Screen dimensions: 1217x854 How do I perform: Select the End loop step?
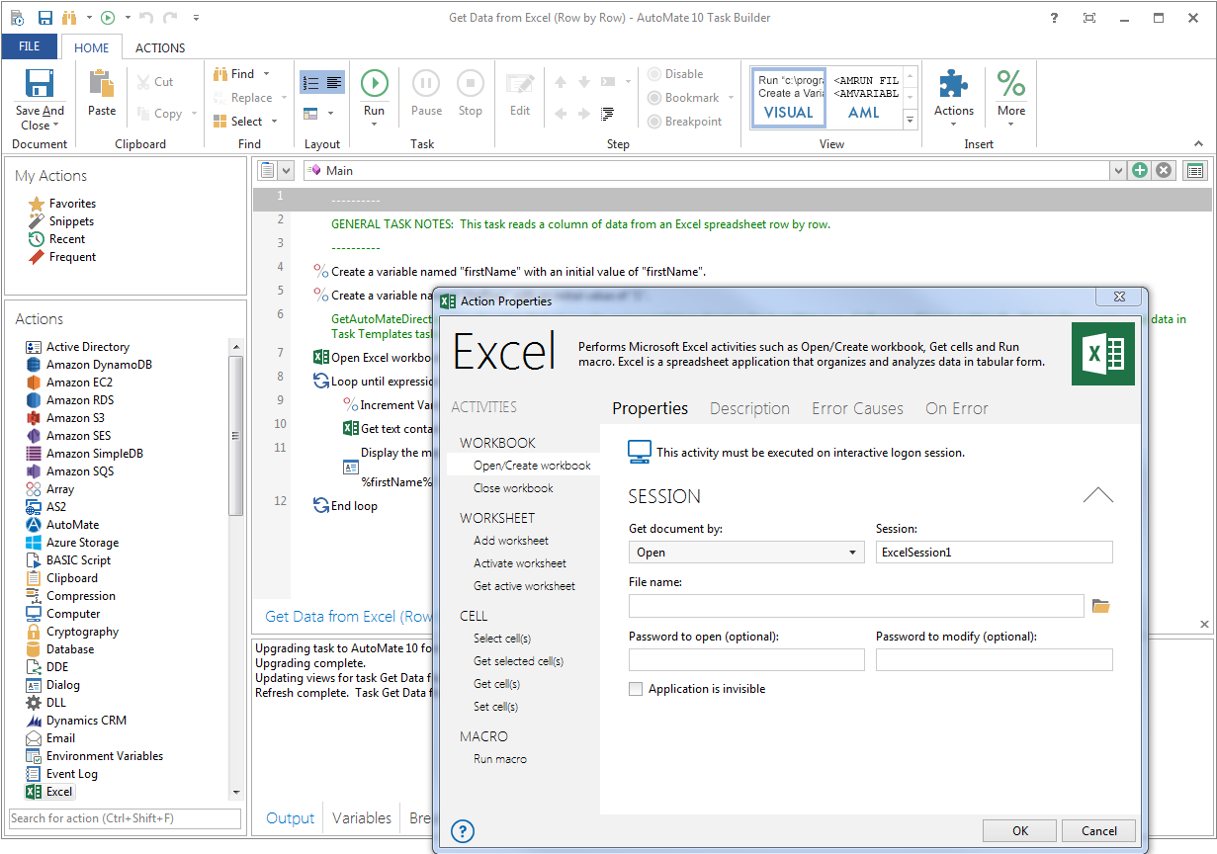345,506
